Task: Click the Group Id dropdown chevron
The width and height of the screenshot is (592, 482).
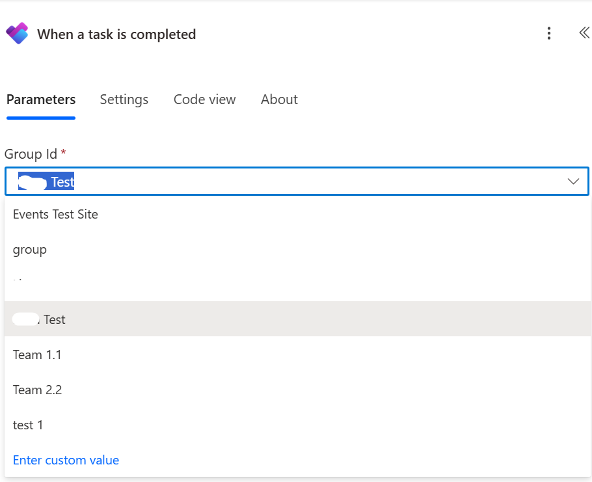Action: (573, 181)
